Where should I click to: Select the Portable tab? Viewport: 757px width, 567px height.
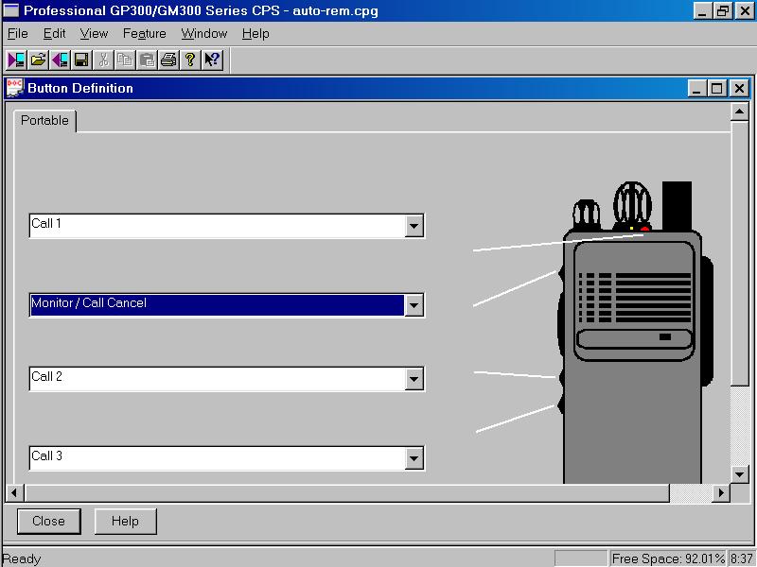tap(44, 121)
